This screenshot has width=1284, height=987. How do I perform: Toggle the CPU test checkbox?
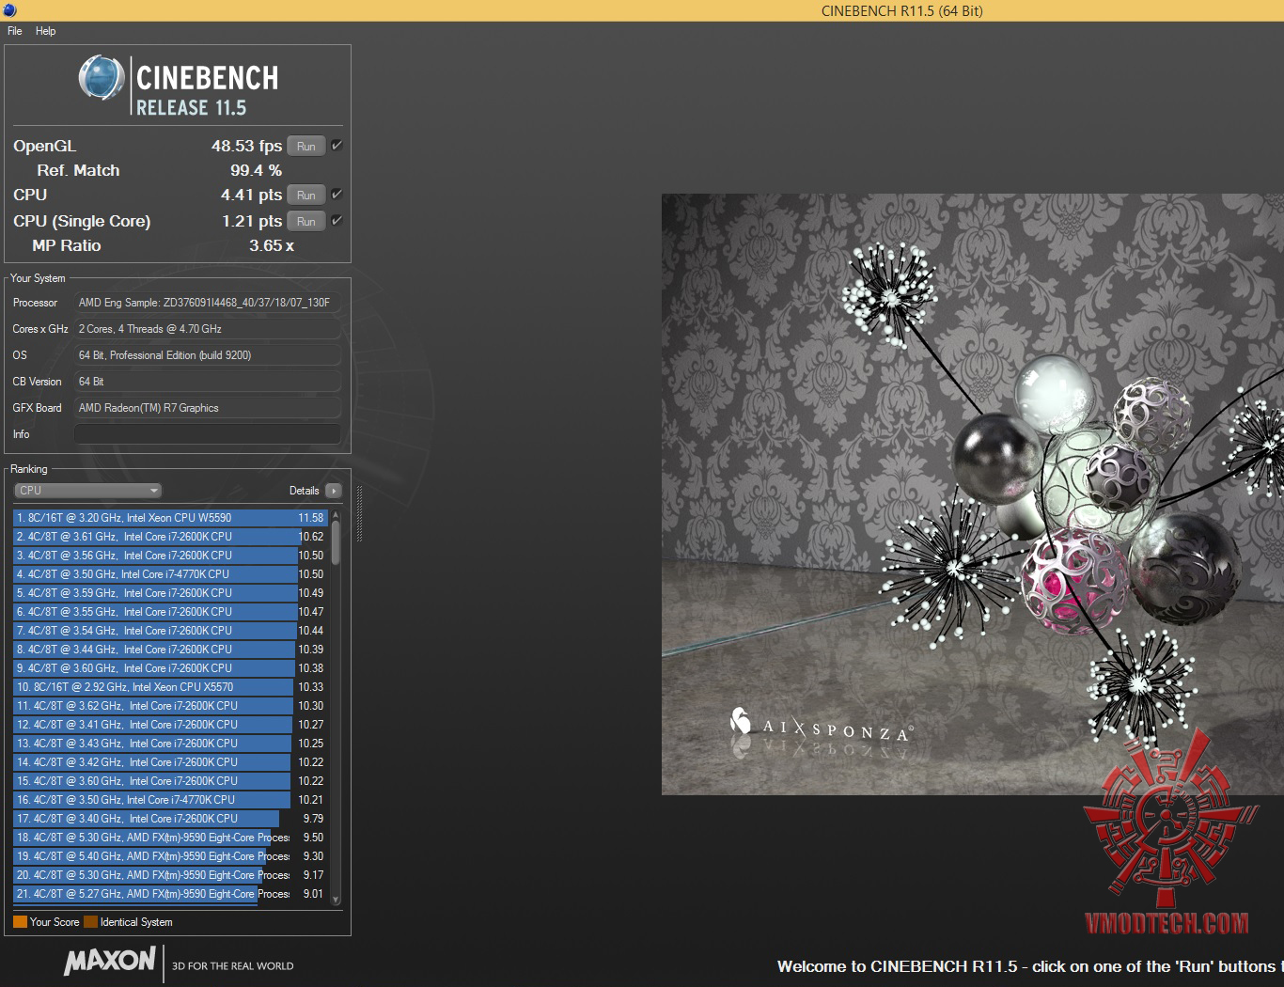(x=337, y=195)
